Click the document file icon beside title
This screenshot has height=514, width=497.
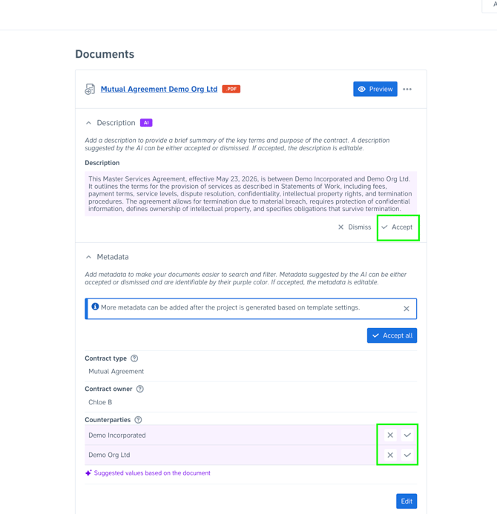(90, 89)
